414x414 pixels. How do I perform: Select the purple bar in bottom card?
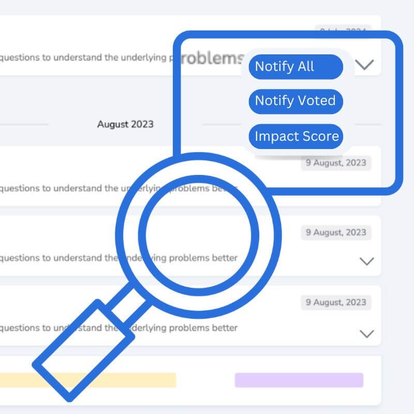coord(299,380)
